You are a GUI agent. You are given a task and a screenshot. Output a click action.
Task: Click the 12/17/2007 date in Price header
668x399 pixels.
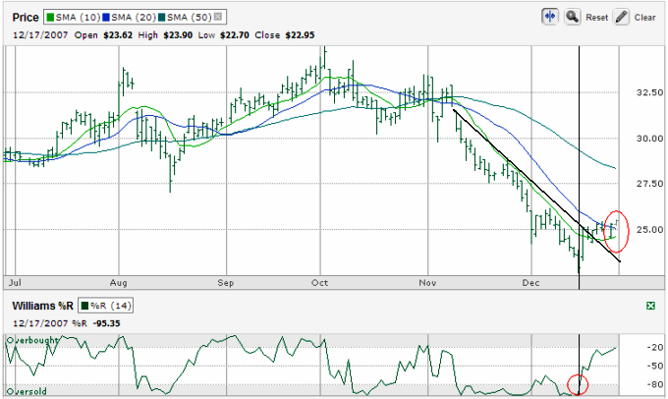pyautogui.click(x=40, y=35)
